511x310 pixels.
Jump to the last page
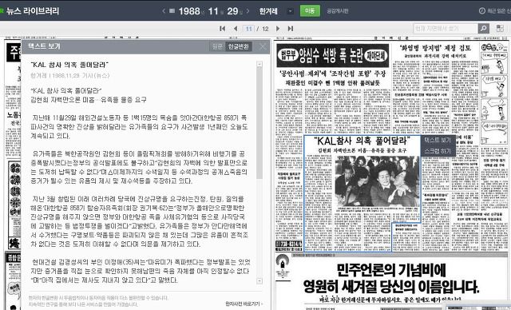click(x=291, y=29)
